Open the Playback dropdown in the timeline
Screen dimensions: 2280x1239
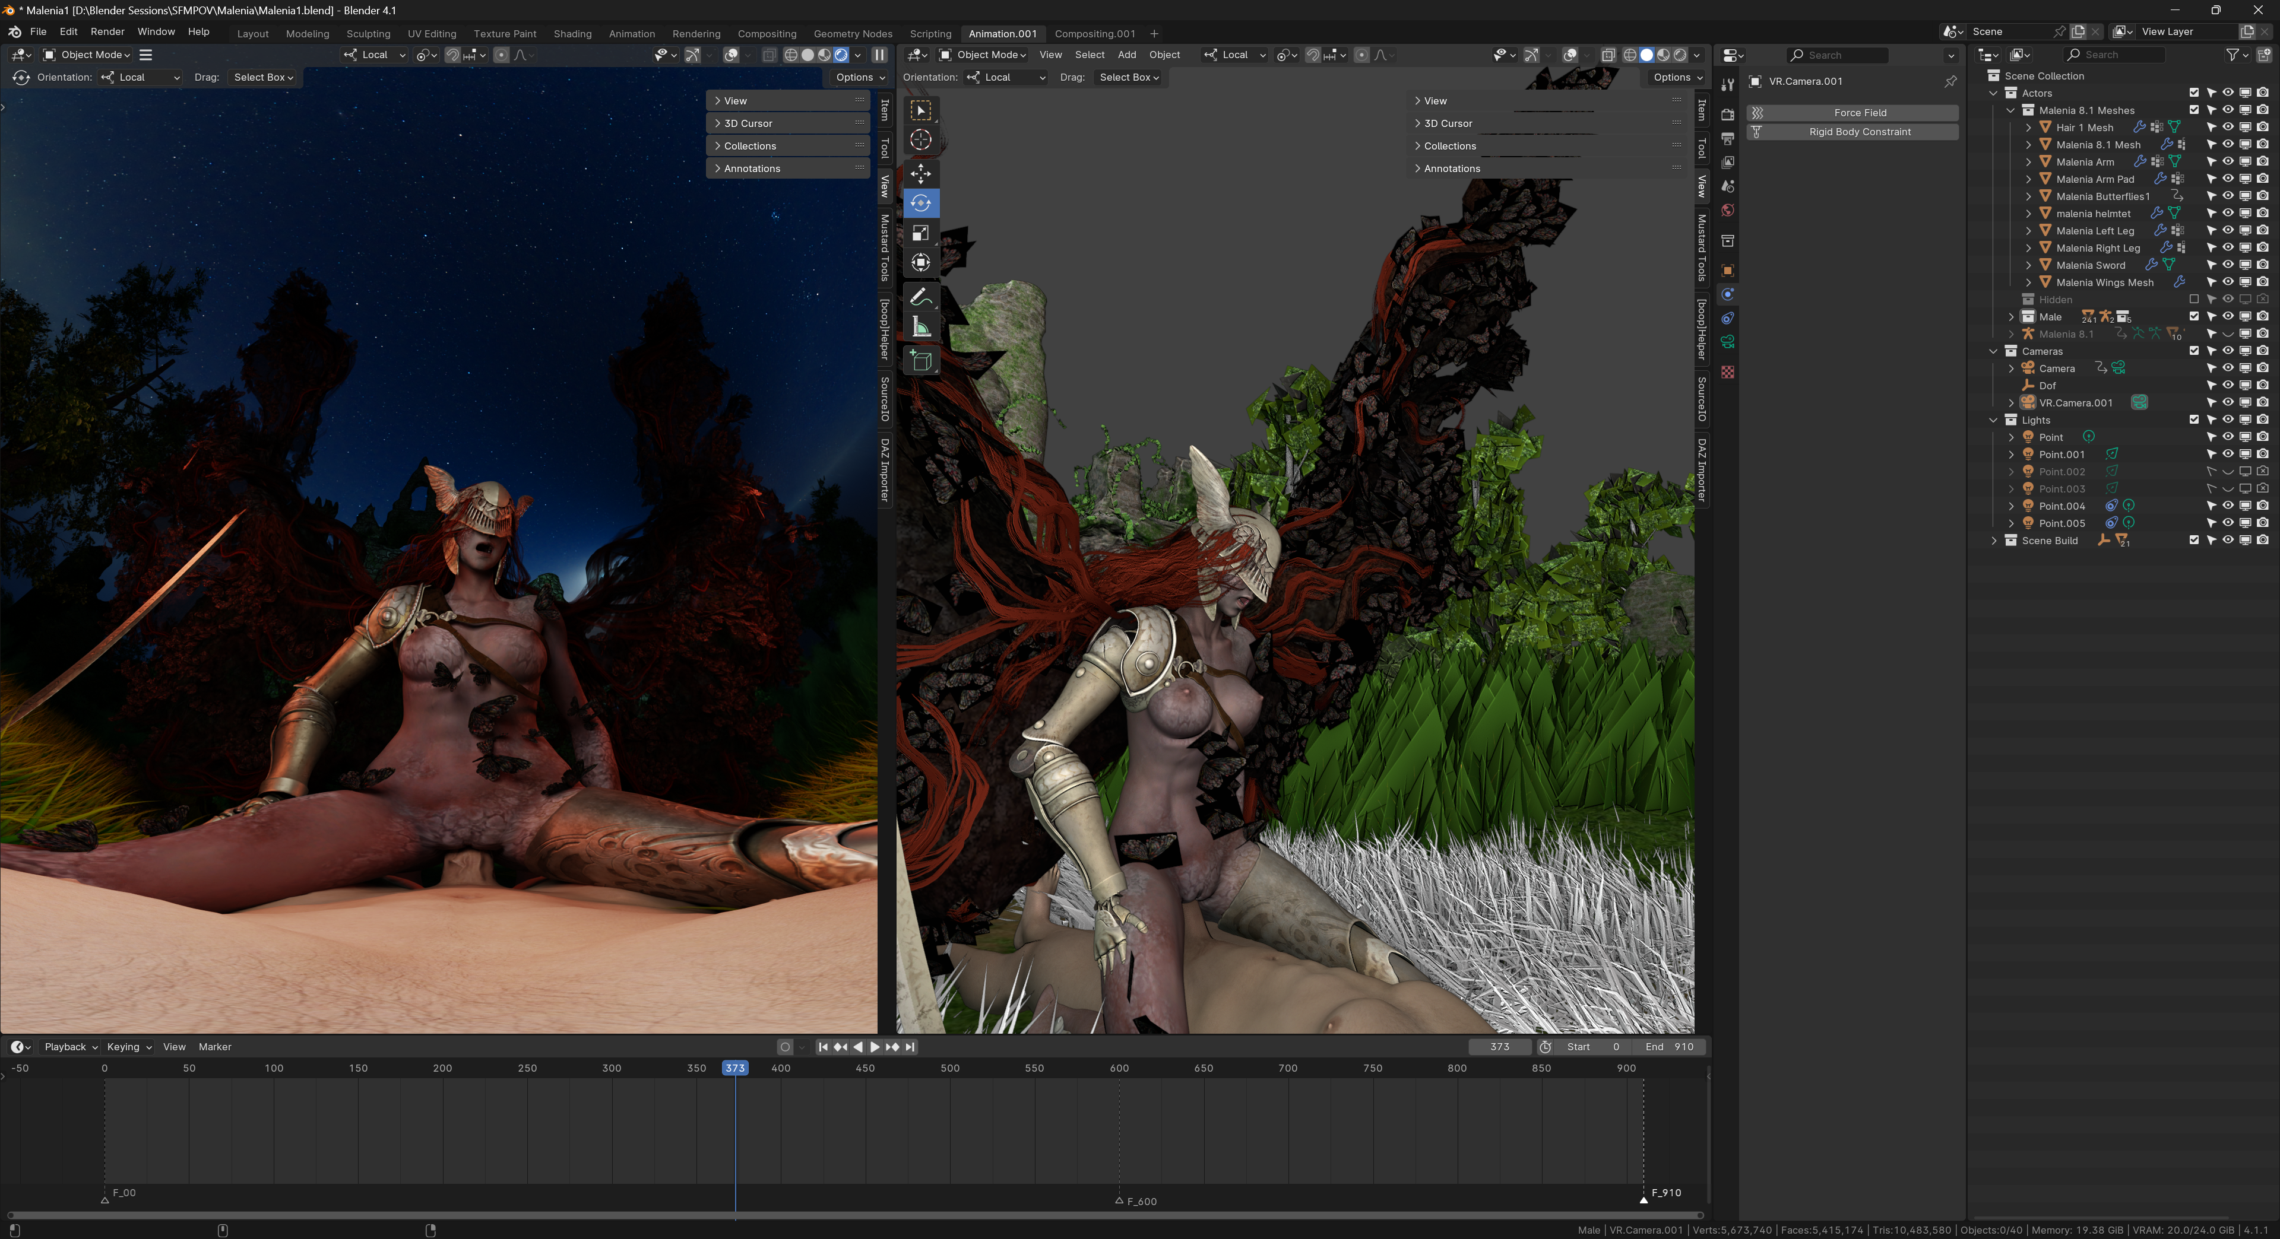(x=71, y=1047)
